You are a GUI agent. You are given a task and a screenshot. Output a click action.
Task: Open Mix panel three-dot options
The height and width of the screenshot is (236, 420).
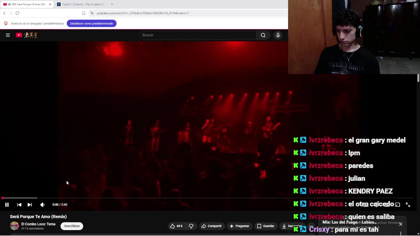point(401,233)
